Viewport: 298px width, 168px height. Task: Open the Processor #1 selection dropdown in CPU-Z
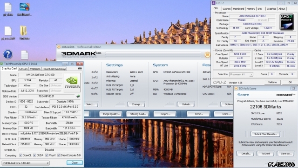(x=241, y=74)
